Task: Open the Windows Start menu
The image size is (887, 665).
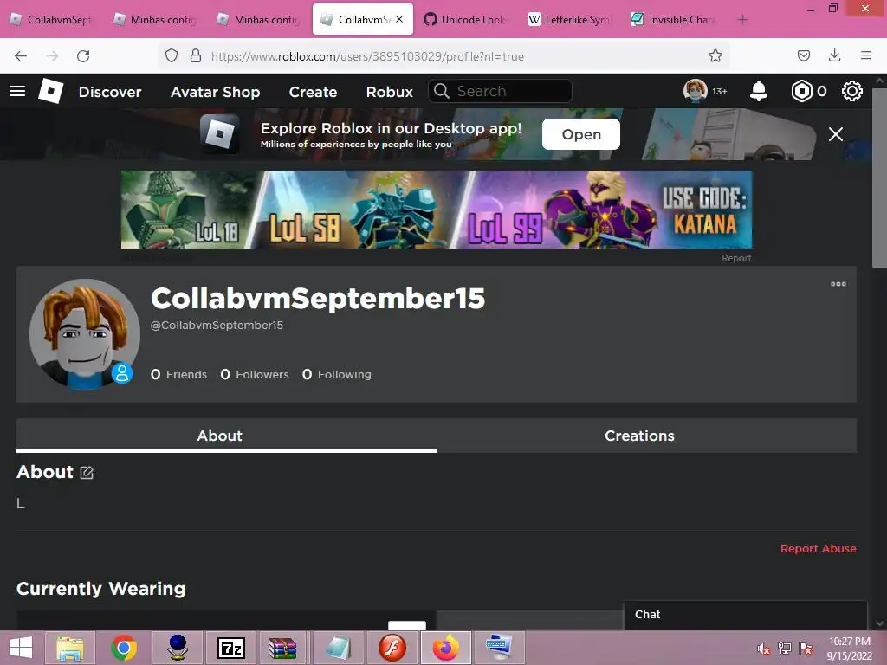Action: (x=21, y=648)
